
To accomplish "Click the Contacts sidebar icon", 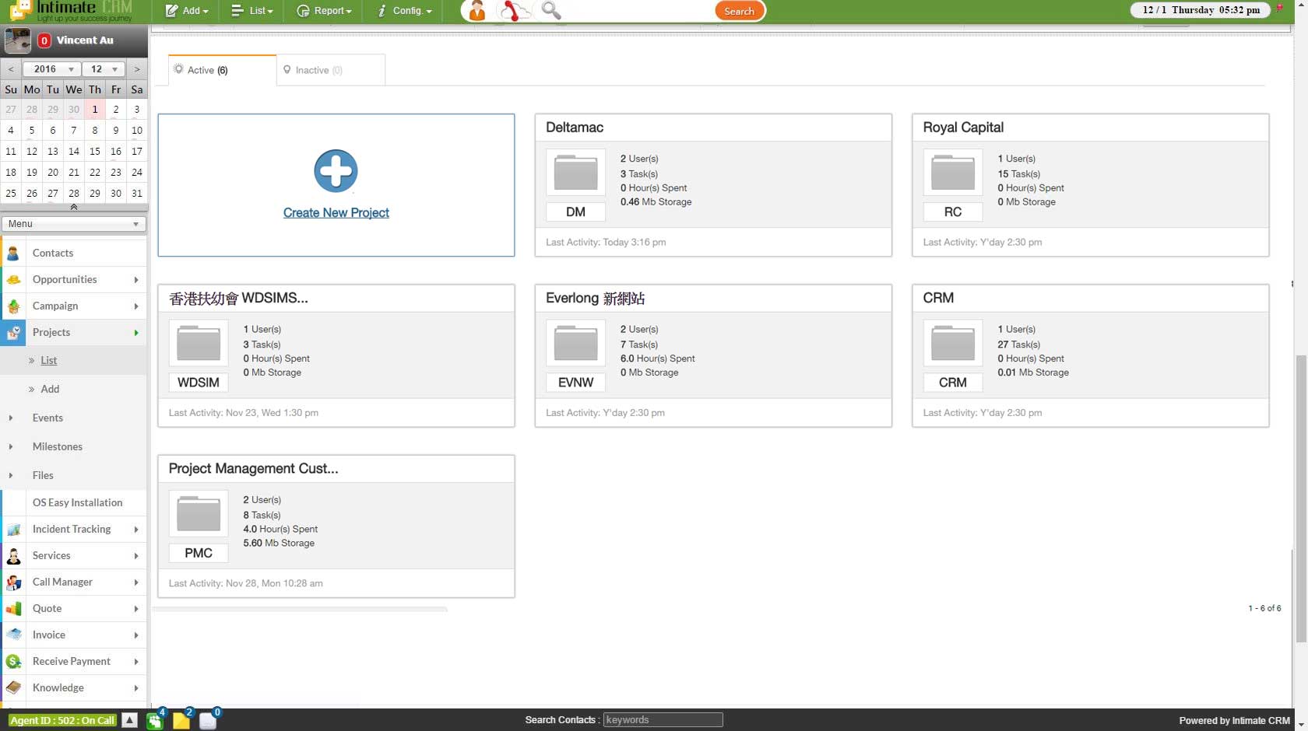I will [x=13, y=254].
